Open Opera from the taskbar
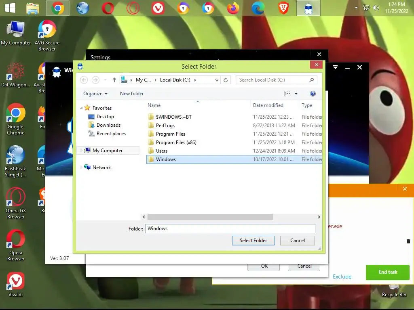 tap(108, 8)
